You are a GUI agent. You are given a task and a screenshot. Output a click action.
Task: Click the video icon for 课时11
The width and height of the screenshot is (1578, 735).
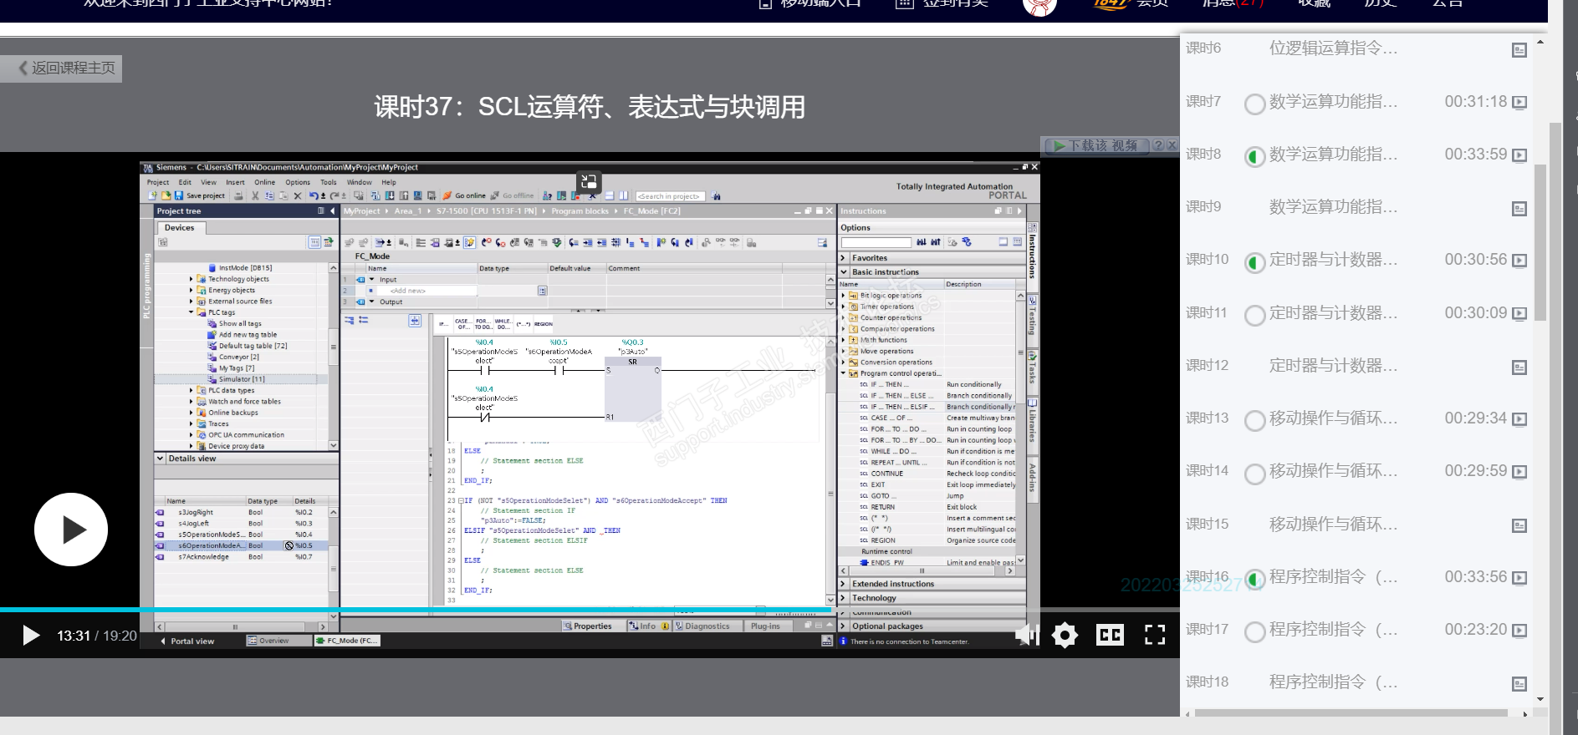(1519, 314)
